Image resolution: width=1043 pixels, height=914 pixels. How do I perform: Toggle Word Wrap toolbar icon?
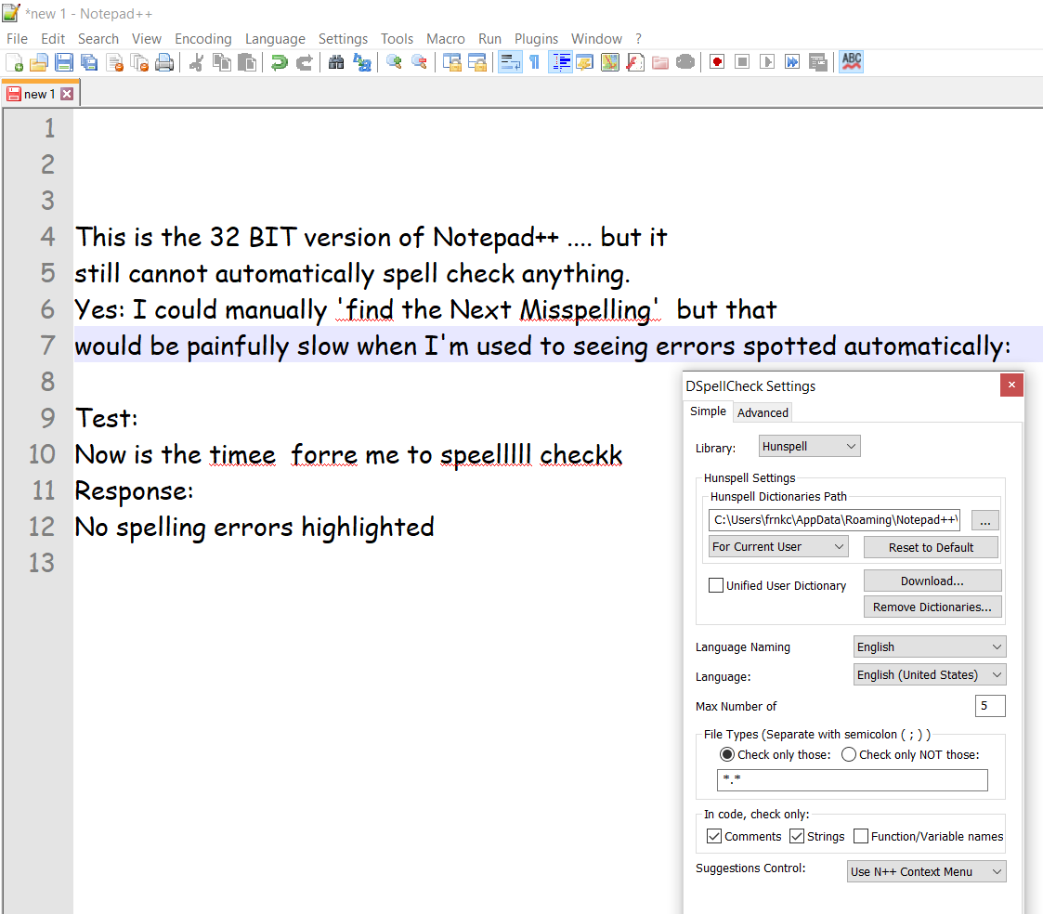[510, 62]
